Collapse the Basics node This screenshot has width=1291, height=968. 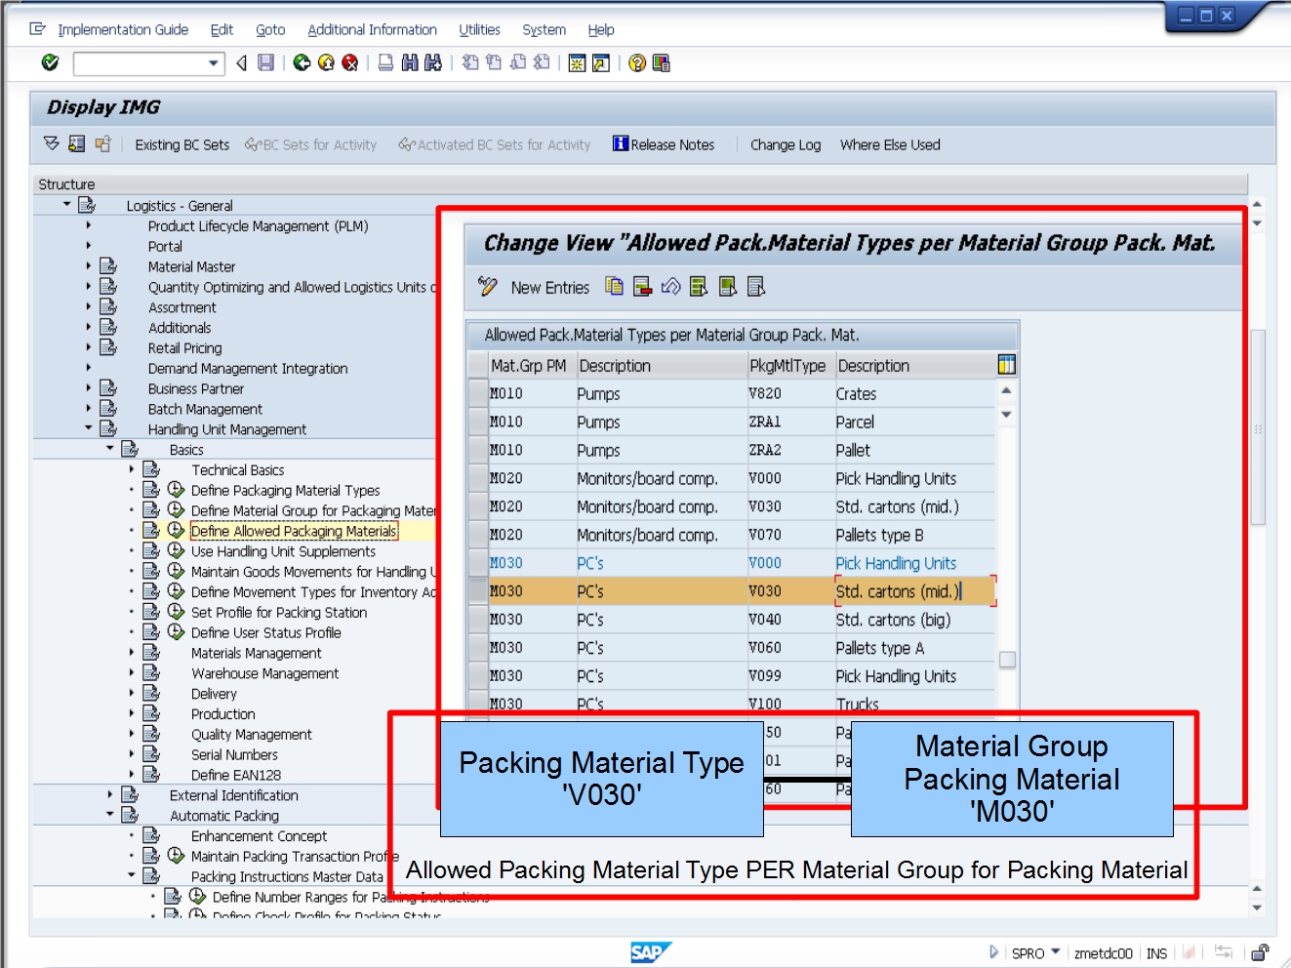[x=109, y=450]
